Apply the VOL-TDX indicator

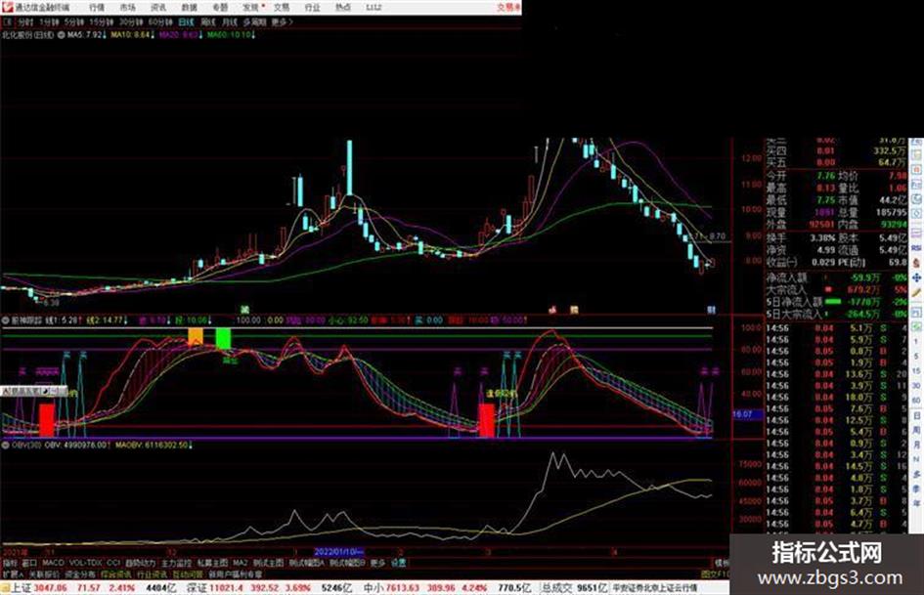coord(85,563)
